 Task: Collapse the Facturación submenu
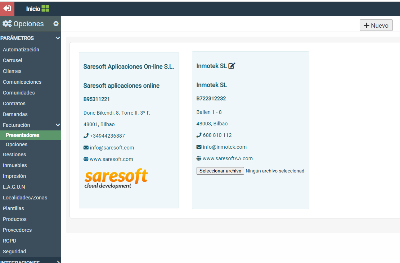click(x=58, y=125)
